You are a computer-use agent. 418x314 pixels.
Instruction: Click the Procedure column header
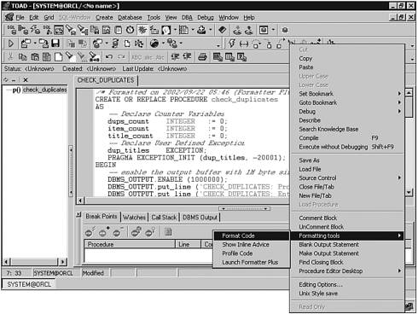(x=130, y=244)
